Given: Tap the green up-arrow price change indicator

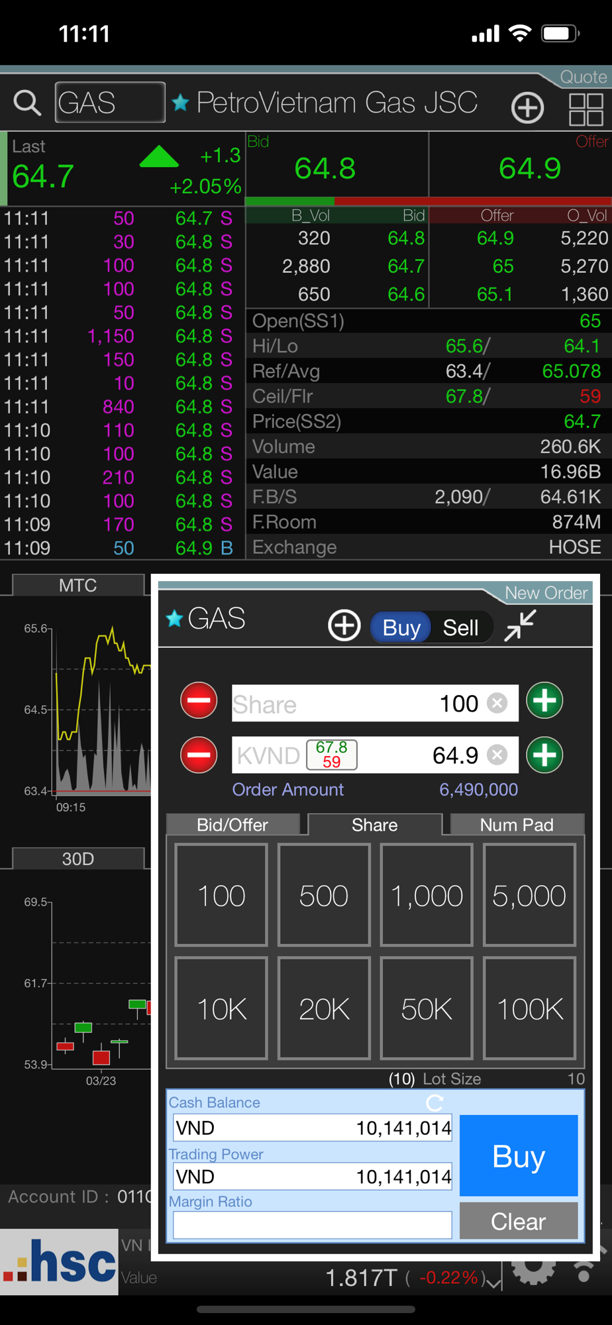Looking at the screenshot, I should (x=159, y=156).
